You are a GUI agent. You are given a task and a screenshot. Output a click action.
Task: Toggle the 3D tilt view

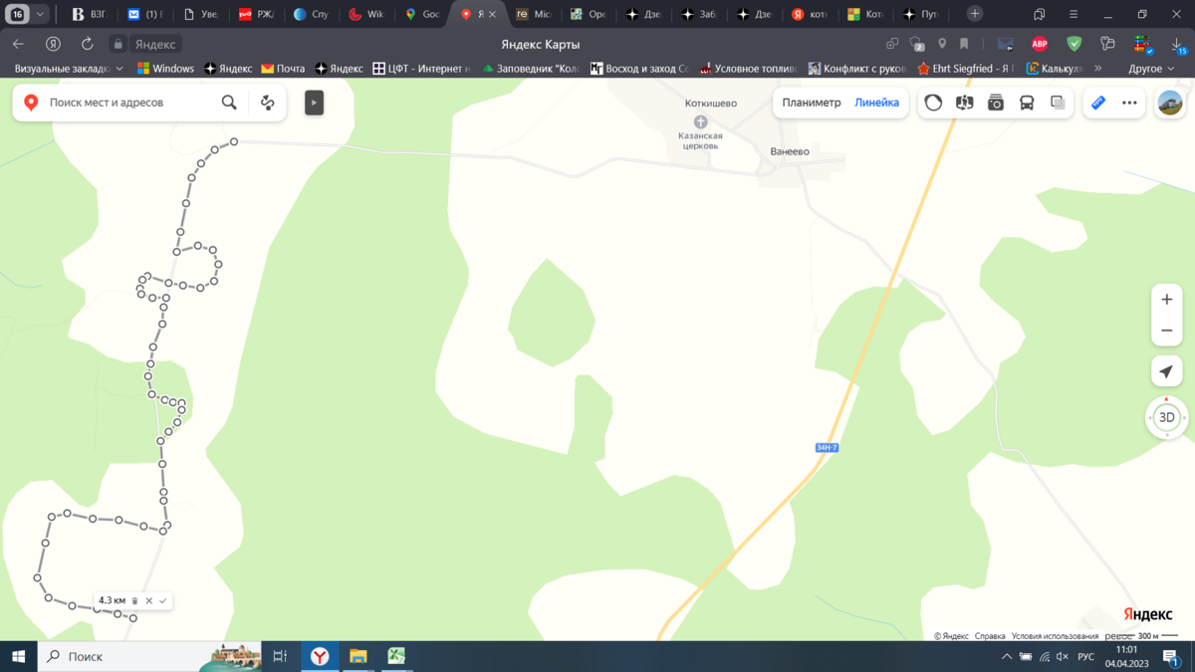click(1167, 417)
